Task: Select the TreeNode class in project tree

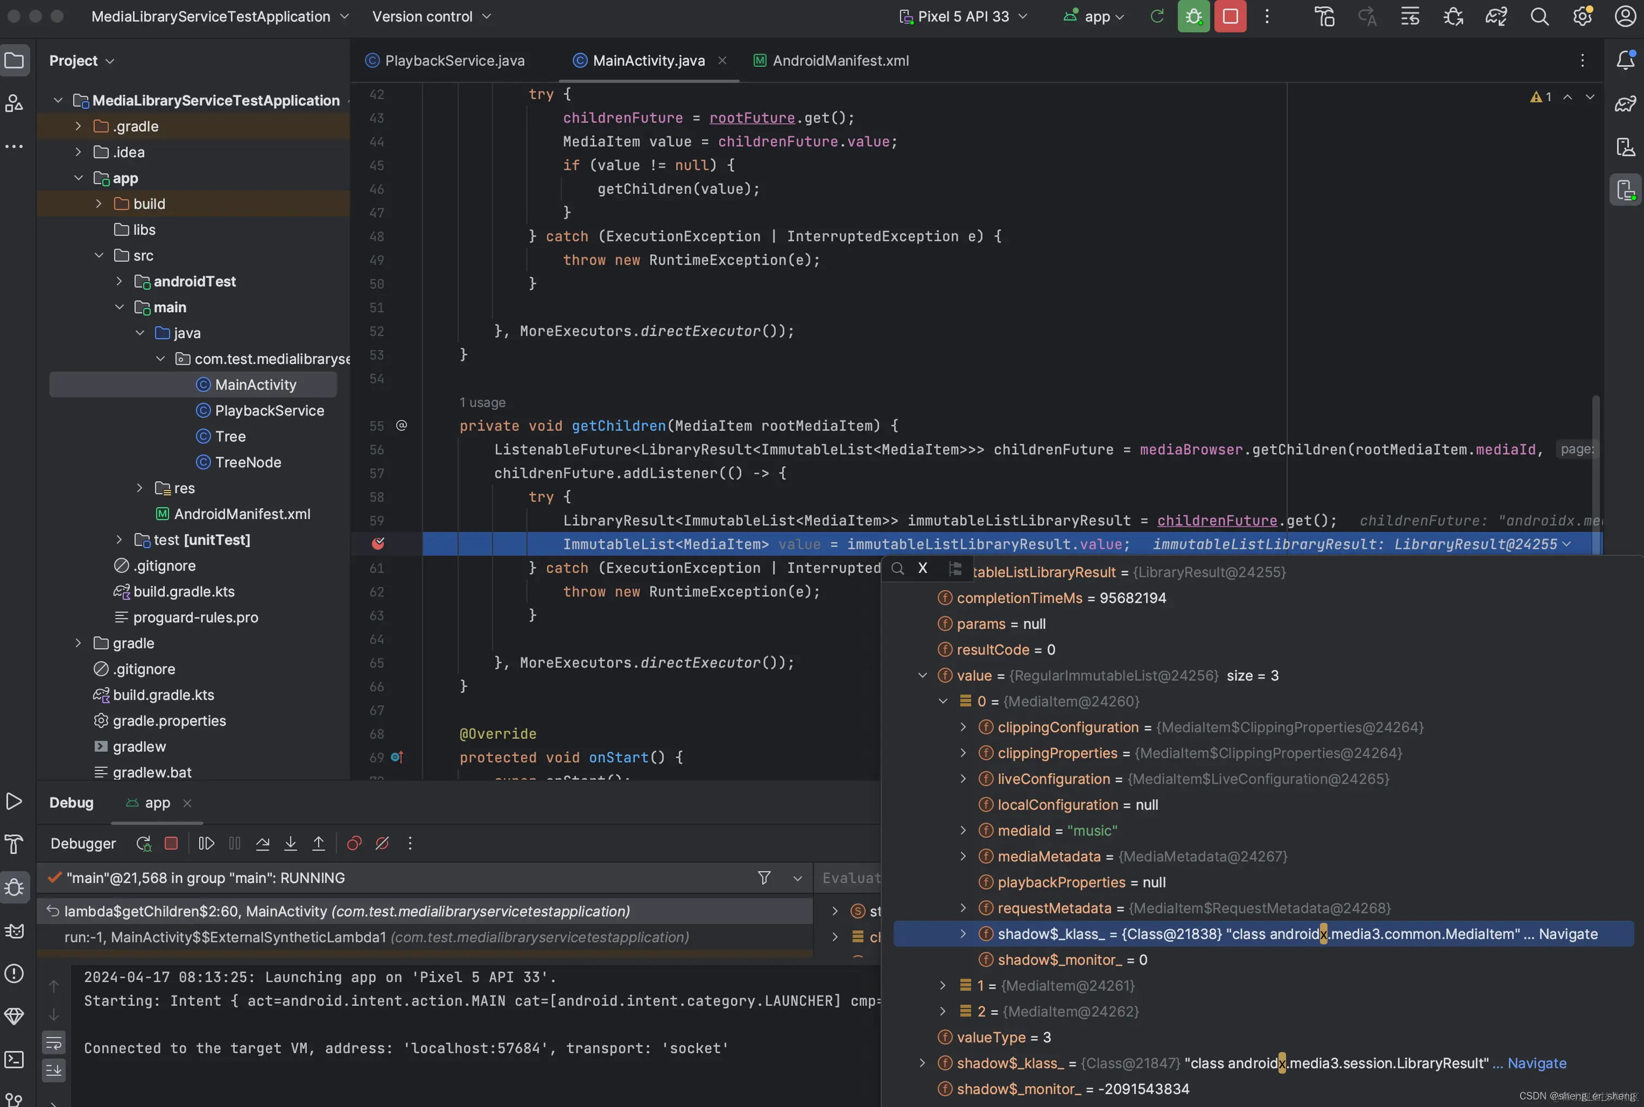Action: coord(248,462)
